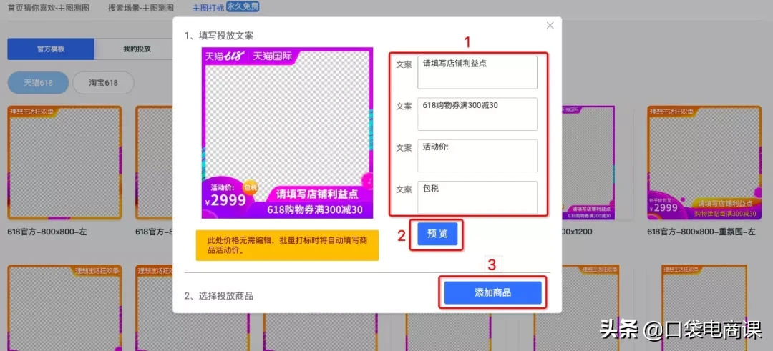
Task: Select the 618官方-800x800-重氛围-左 template thumbnail
Action: click(x=704, y=162)
